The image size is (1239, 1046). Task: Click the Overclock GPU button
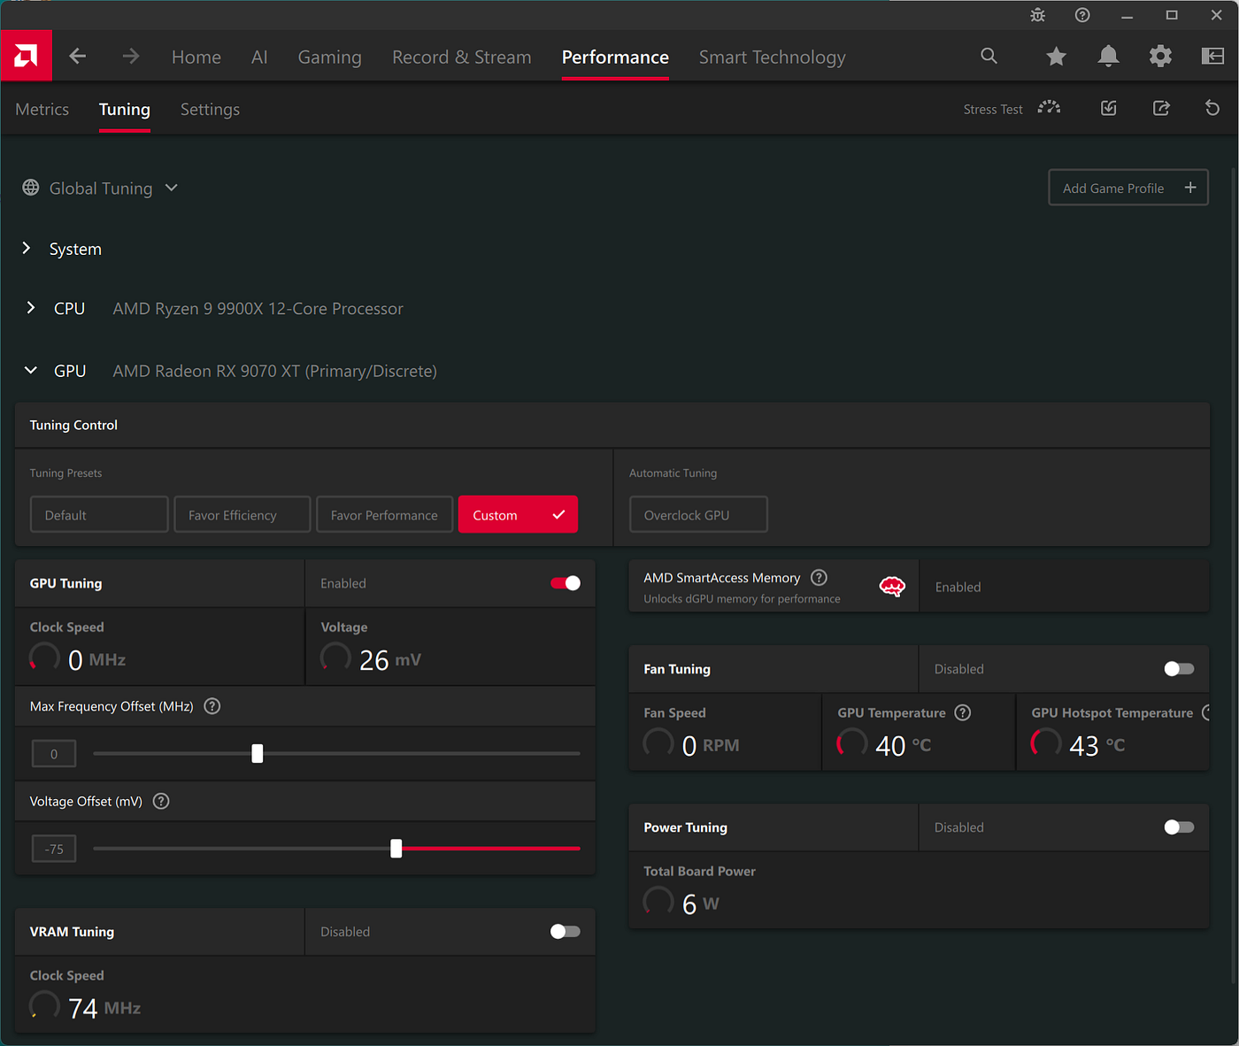click(x=698, y=514)
